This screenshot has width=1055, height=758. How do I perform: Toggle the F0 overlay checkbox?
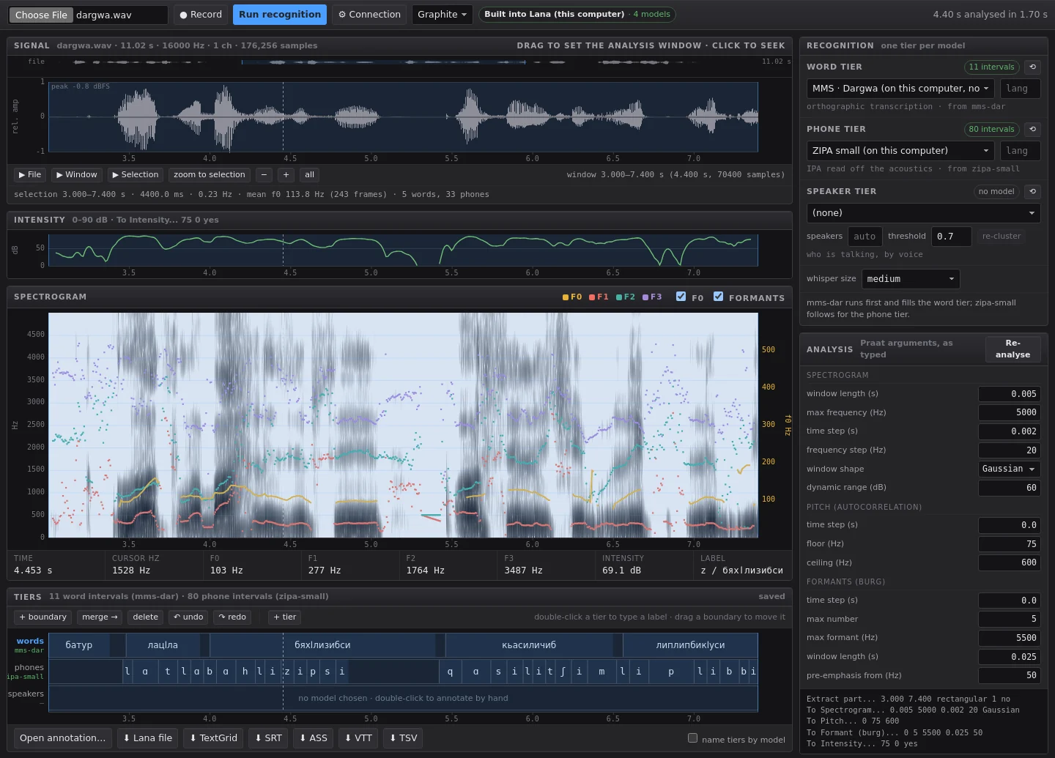(681, 297)
